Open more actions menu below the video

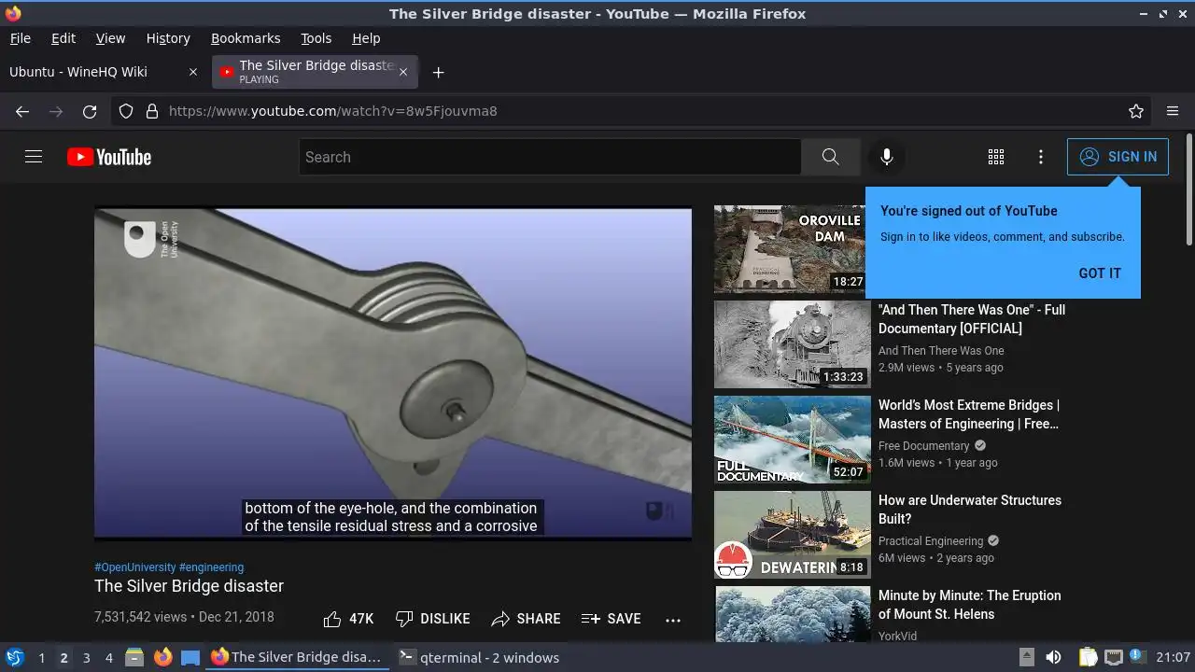pyautogui.click(x=673, y=619)
